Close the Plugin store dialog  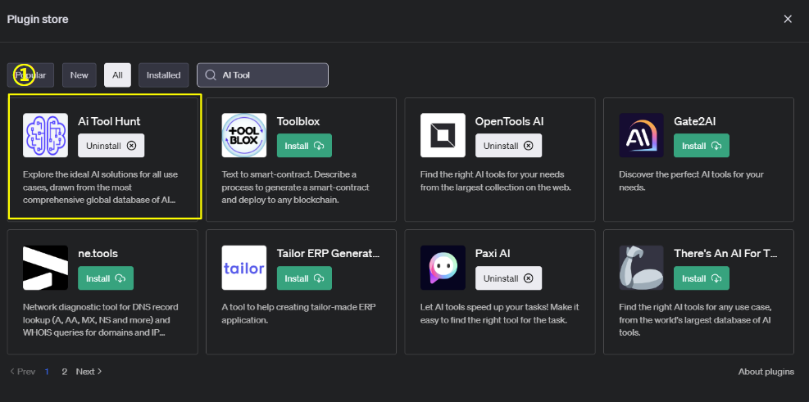(x=788, y=19)
